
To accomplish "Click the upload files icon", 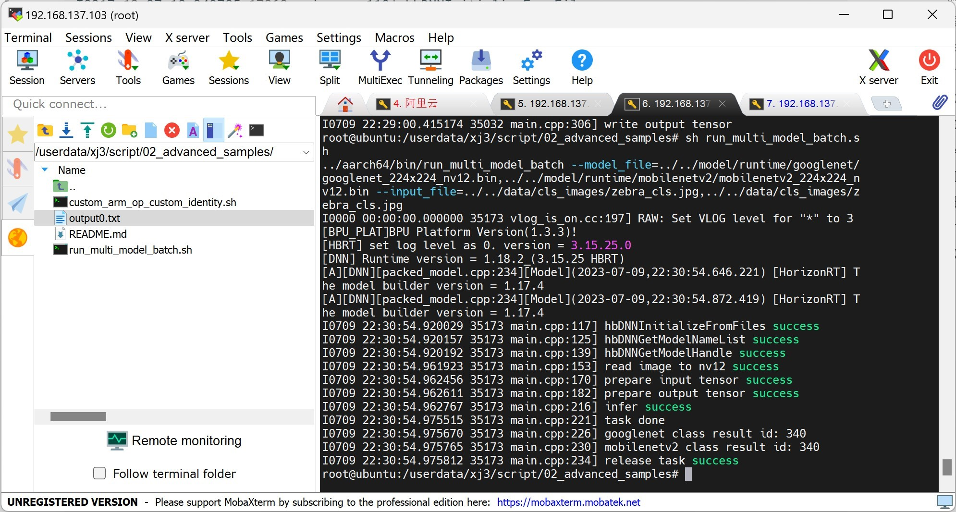I will tap(87, 130).
